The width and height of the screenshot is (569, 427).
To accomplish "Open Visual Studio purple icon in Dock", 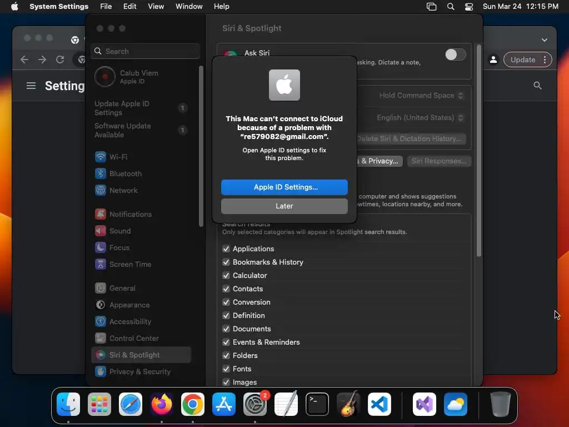I will click(424, 404).
